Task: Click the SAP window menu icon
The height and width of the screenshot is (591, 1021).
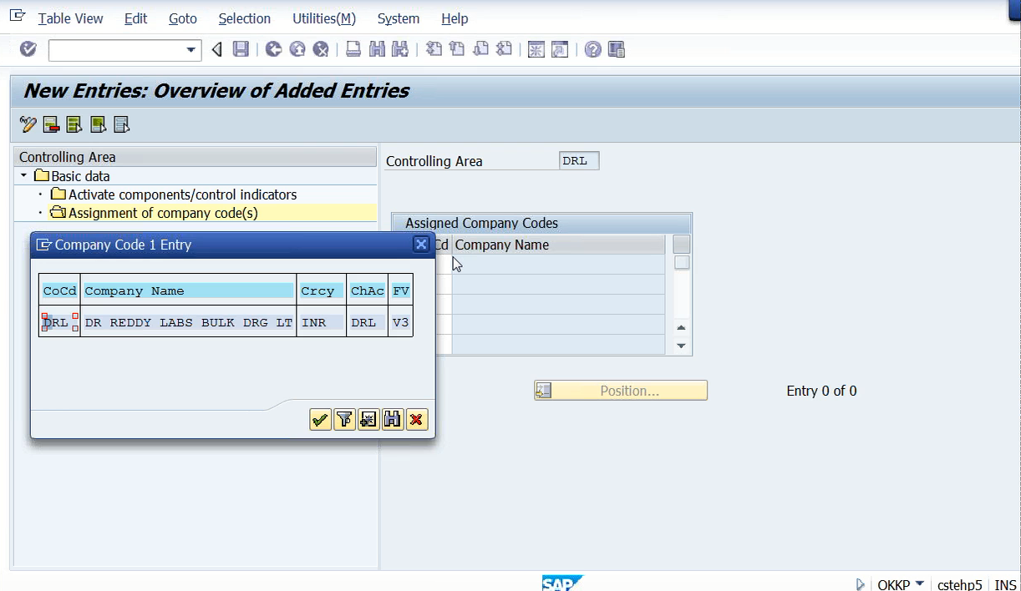Action: 17,17
